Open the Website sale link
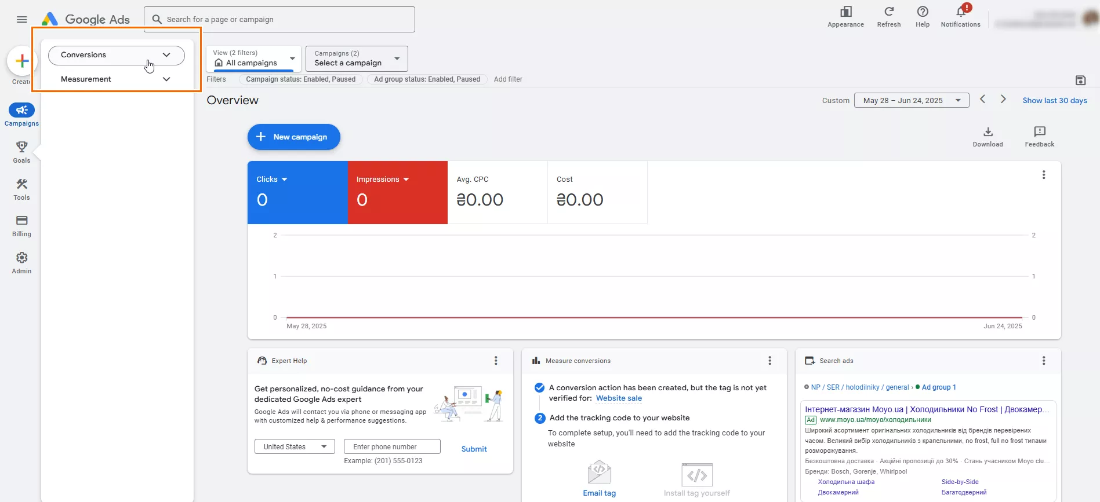The height and width of the screenshot is (502, 1100). pos(619,398)
